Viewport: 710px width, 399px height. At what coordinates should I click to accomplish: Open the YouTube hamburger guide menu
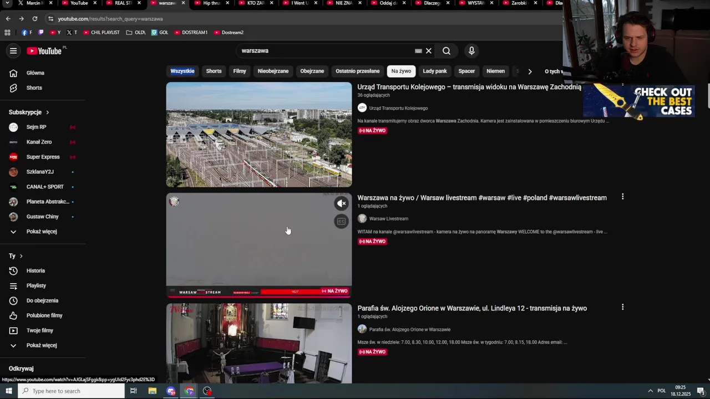pos(13,51)
